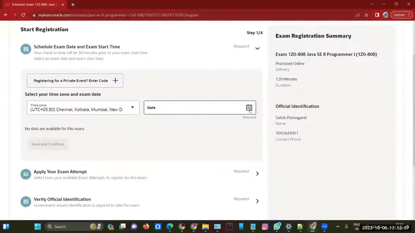Open Zoom from the taskbar
This screenshot has width=415, height=233.
[324, 227]
